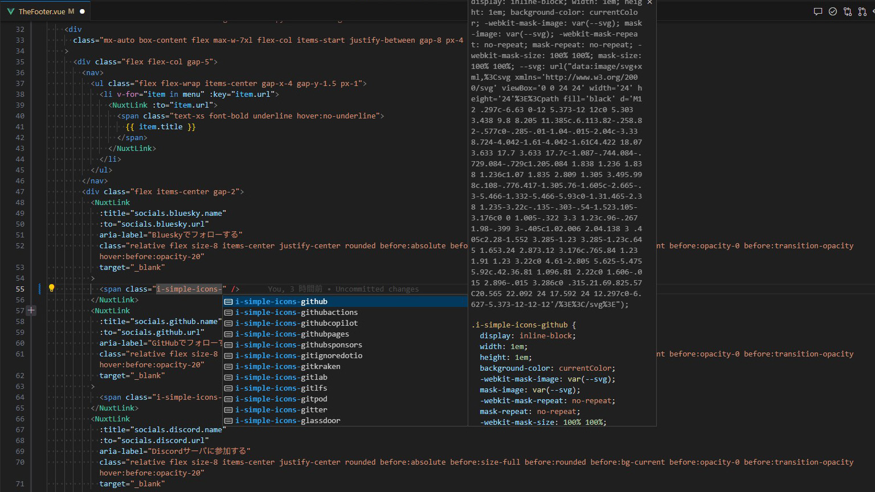Choose i-simple-icons-githubpages suggestion
The height and width of the screenshot is (492, 875).
pyautogui.click(x=345, y=334)
